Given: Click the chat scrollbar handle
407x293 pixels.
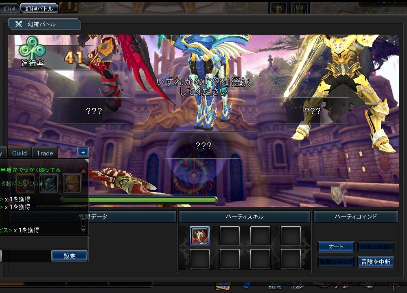Looking at the screenshot, I should pos(83,223).
